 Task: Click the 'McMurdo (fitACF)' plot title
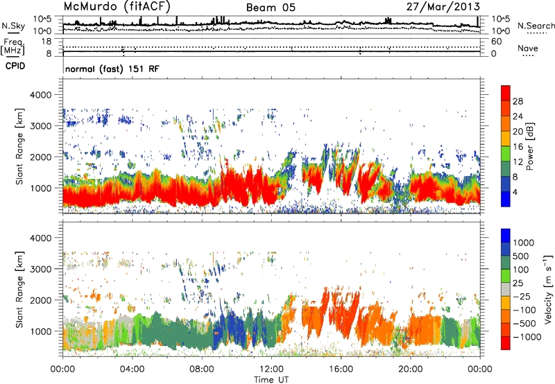pos(117,7)
